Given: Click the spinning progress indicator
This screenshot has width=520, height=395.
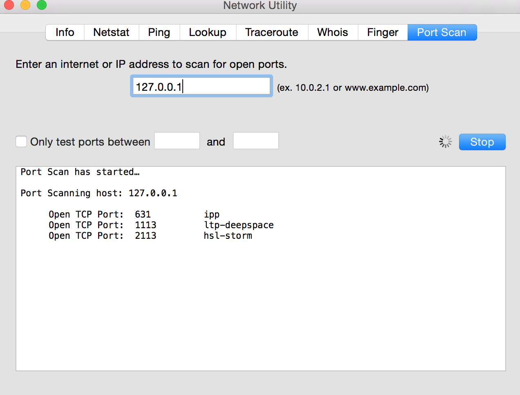Looking at the screenshot, I should (x=445, y=142).
